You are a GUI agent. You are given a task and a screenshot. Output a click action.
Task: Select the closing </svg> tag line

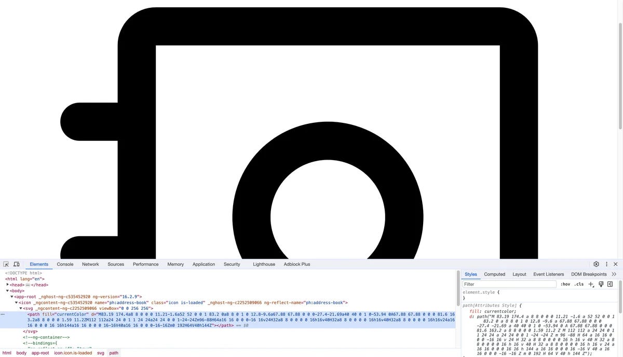click(x=30, y=331)
